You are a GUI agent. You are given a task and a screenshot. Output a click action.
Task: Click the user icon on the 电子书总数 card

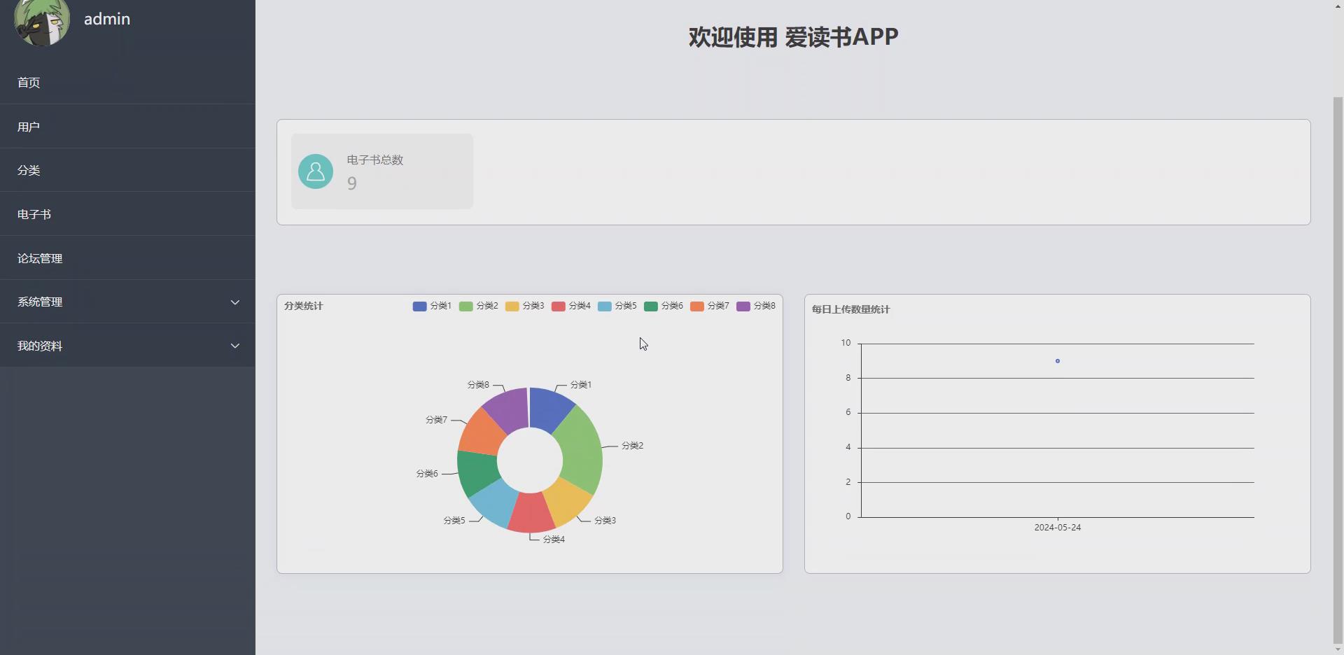tap(316, 171)
